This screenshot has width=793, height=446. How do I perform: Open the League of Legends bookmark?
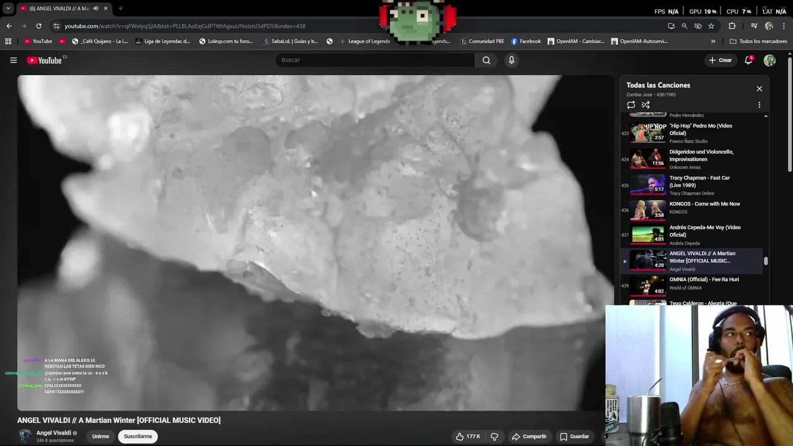tap(365, 42)
